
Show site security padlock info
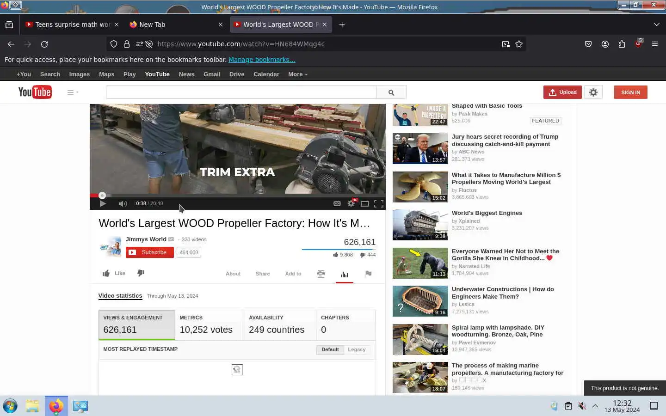(127, 44)
